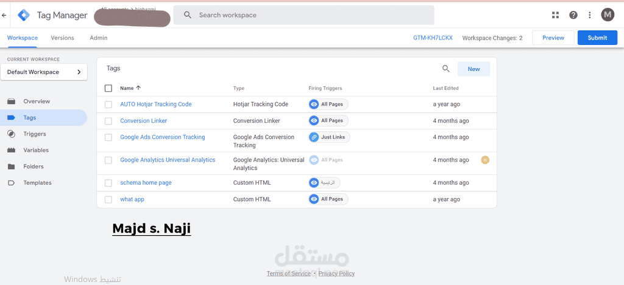This screenshot has width=624, height=285.
Task: Click the Triggers icon in the sidebar
Action: pyautogui.click(x=11, y=134)
